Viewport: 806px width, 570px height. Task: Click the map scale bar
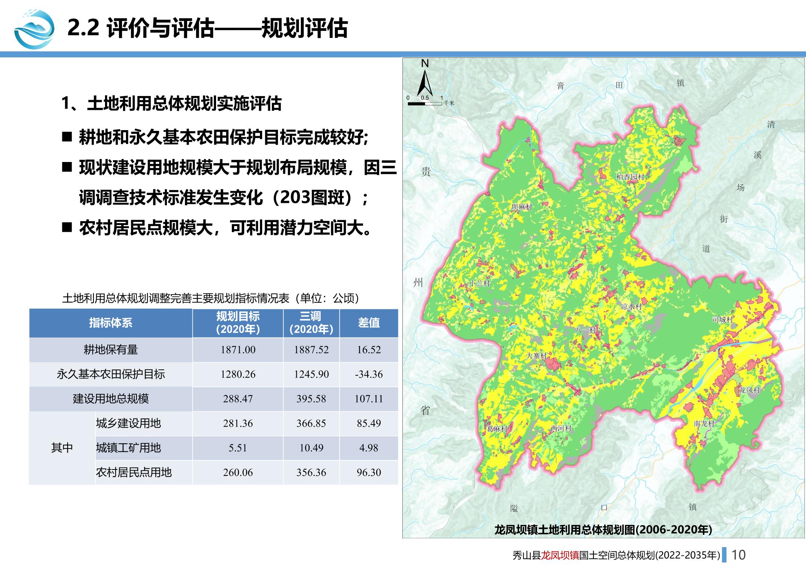[x=425, y=103]
